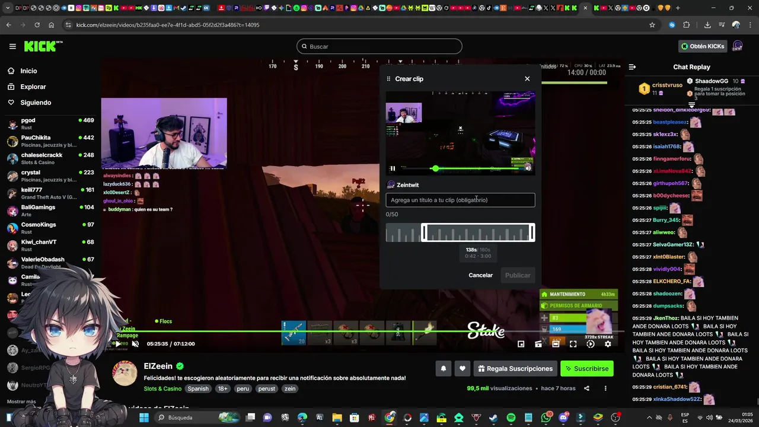The height and width of the screenshot is (427, 759).
Task: Open pgod channel in sidebar
Action: pyautogui.click(x=50, y=123)
